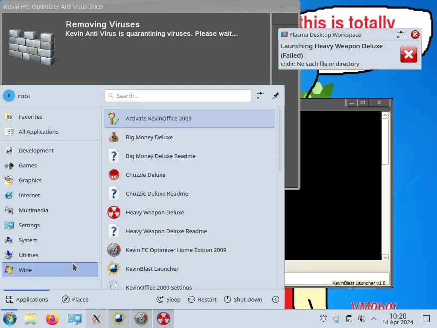Click the Sleep button
Image resolution: width=437 pixels, height=328 pixels.
click(168, 299)
